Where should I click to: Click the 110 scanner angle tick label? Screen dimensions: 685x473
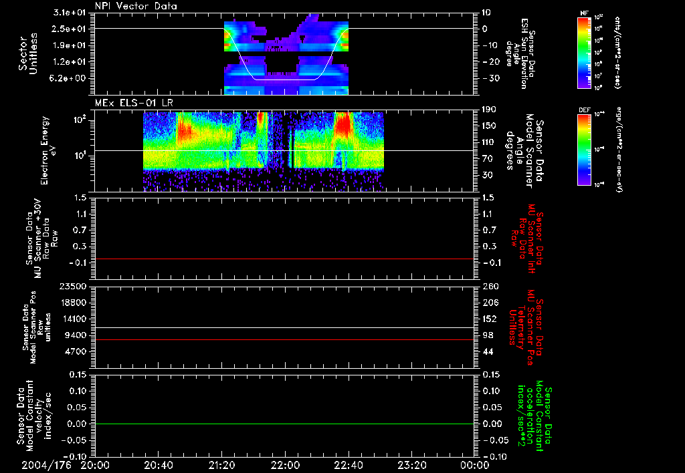(489, 142)
